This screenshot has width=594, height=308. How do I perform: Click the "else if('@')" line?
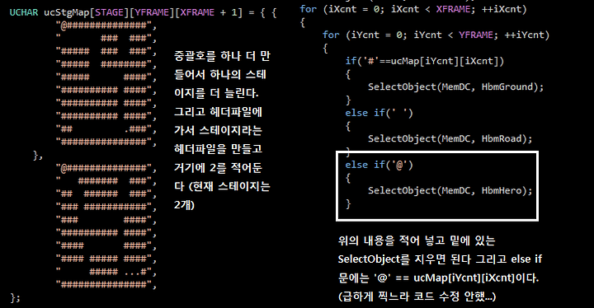tap(379, 165)
